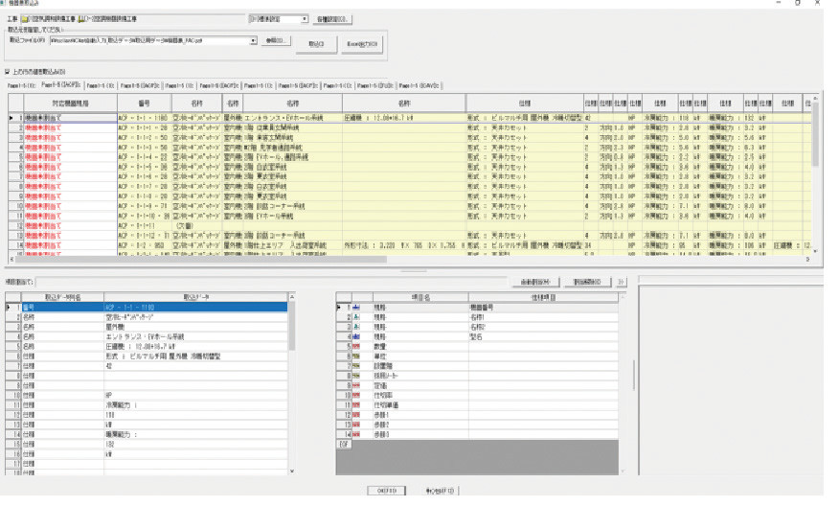Click the top grid vertical scrollbar
The image size is (839, 506).
click(x=815, y=174)
